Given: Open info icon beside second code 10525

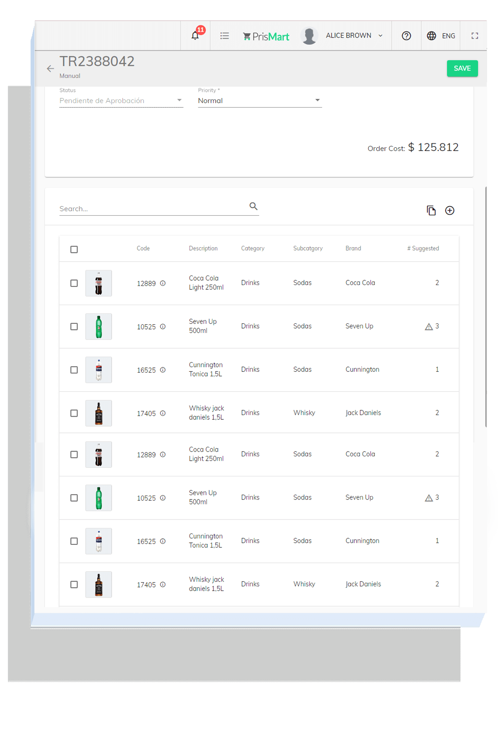Looking at the screenshot, I should coord(163,498).
